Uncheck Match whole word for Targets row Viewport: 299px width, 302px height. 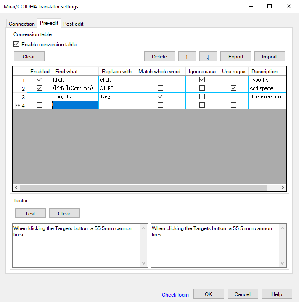160,97
